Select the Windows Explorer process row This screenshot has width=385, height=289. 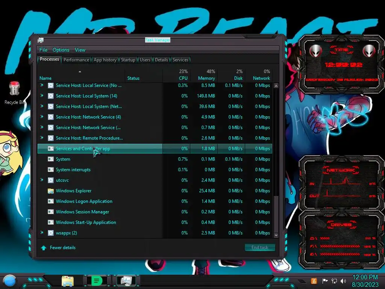click(x=155, y=191)
